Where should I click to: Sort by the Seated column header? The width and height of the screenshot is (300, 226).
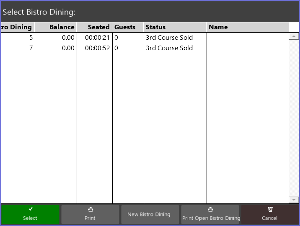click(95, 27)
